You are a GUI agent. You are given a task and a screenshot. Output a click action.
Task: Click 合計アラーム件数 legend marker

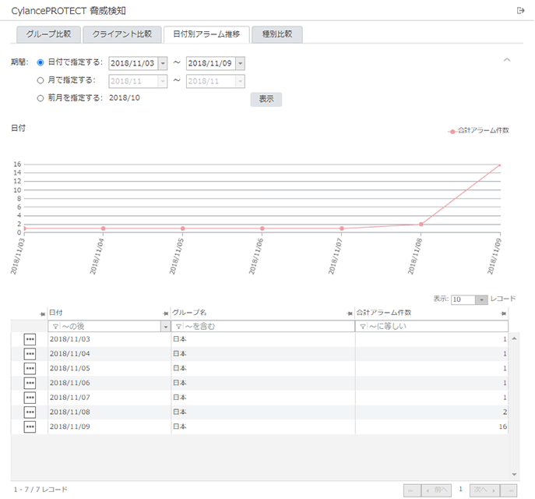(x=452, y=131)
